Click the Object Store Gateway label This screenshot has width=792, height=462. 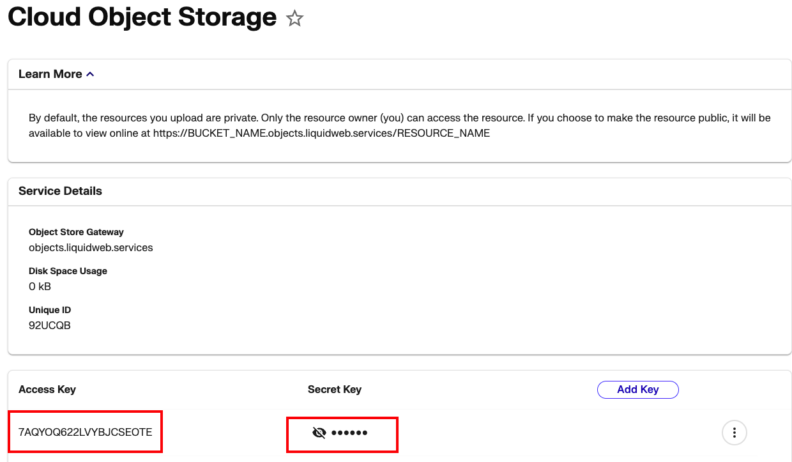click(x=76, y=232)
